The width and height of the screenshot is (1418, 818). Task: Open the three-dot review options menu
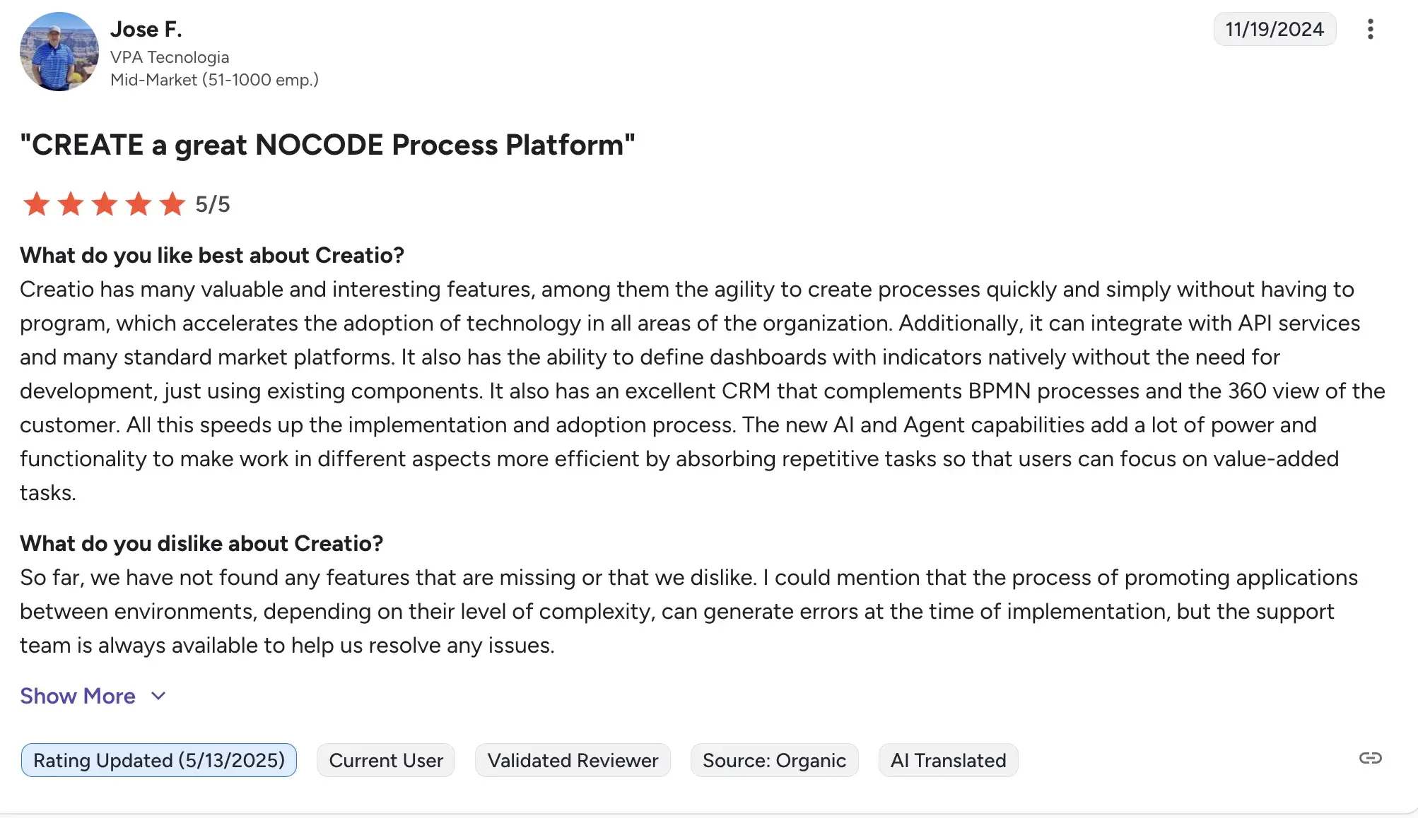click(x=1370, y=29)
